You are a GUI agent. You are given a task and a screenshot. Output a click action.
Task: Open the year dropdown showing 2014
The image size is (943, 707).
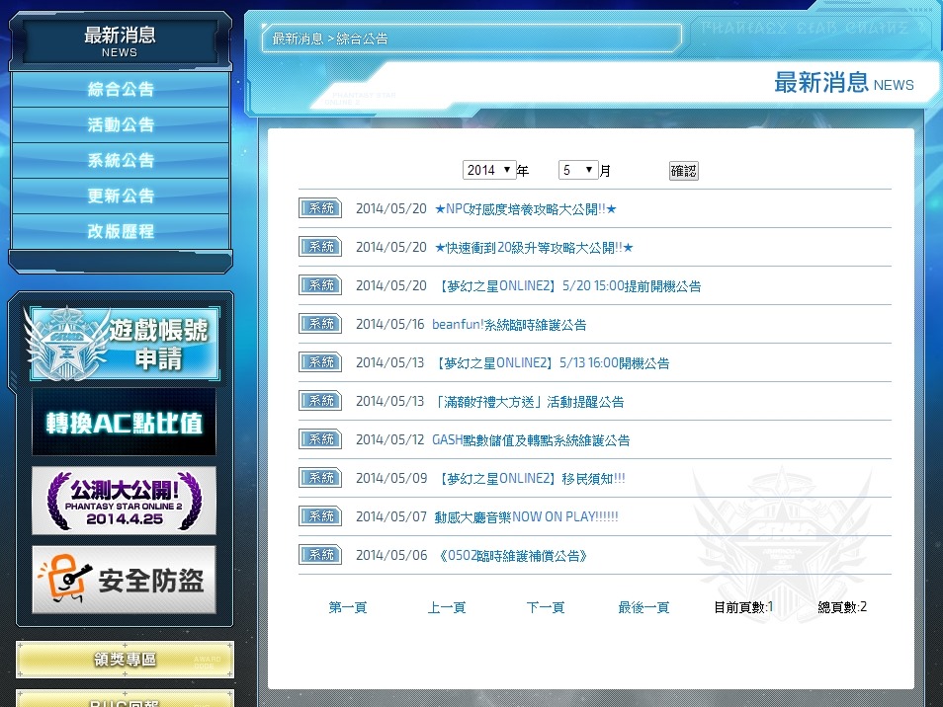[x=488, y=169]
